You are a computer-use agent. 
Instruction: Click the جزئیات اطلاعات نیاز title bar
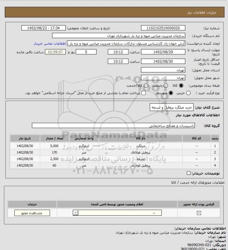pos(114,12)
